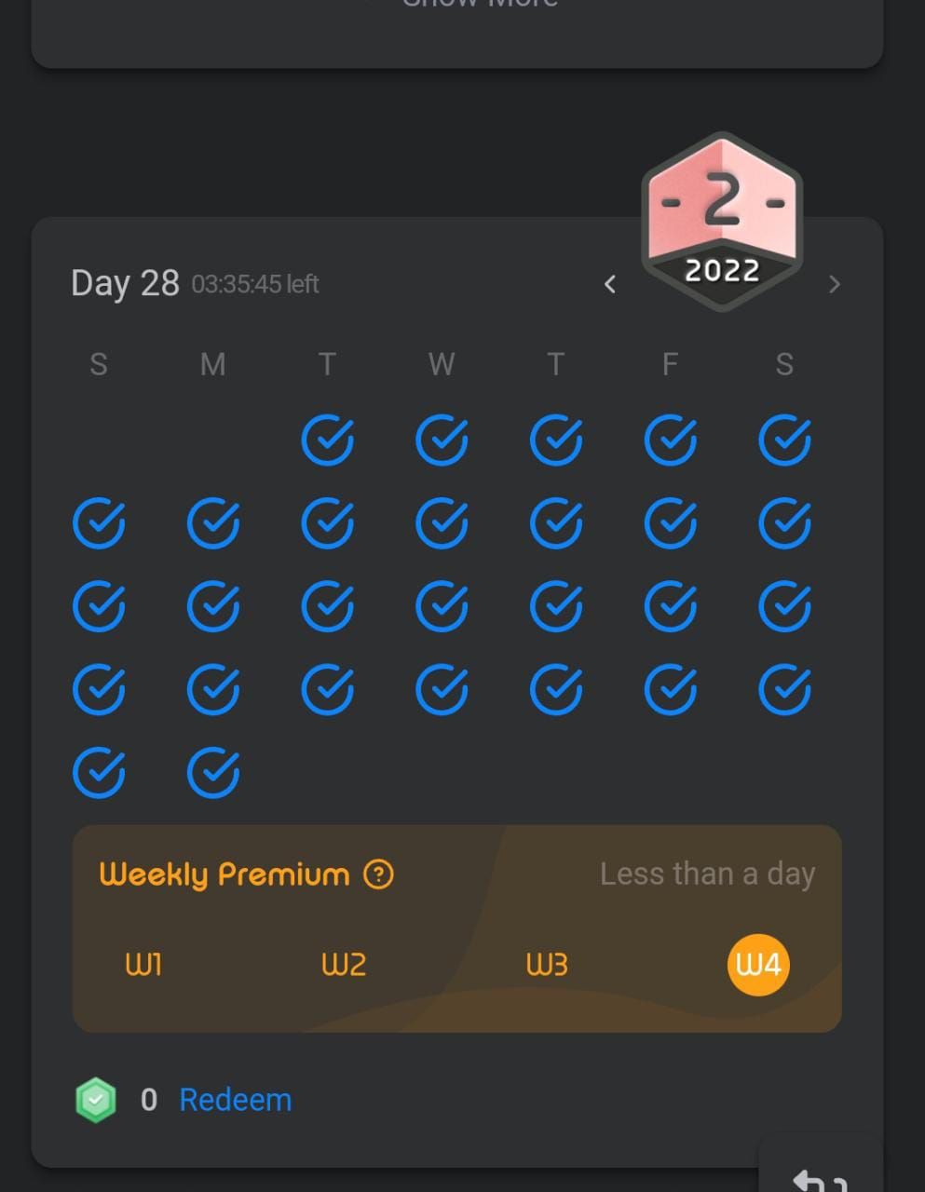Click the Sunday checkmark in the last row
This screenshot has height=1192, width=925.
(x=99, y=773)
